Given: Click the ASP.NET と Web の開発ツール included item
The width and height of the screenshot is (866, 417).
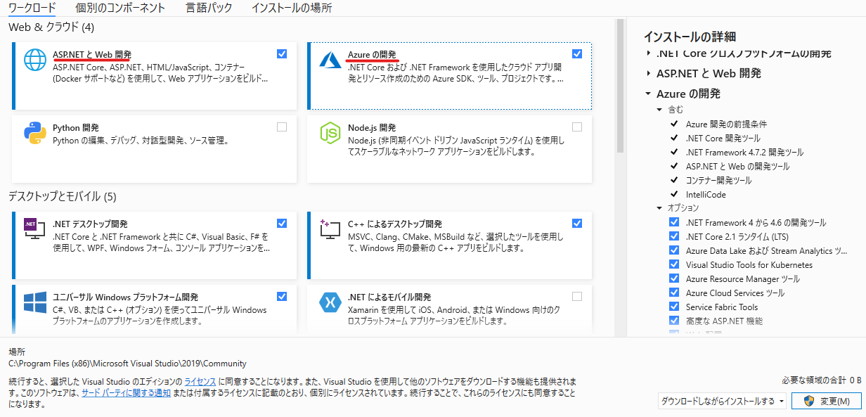Looking at the screenshot, I should pyautogui.click(x=738, y=166).
